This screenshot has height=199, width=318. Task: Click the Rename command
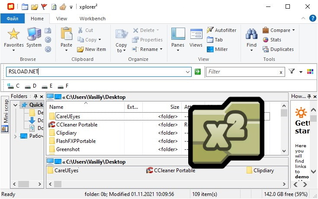click(x=145, y=49)
